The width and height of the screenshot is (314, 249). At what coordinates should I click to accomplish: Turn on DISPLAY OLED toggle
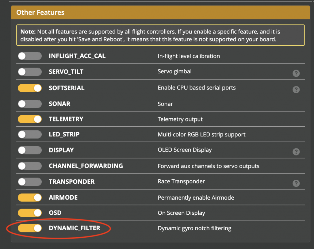(x=30, y=150)
